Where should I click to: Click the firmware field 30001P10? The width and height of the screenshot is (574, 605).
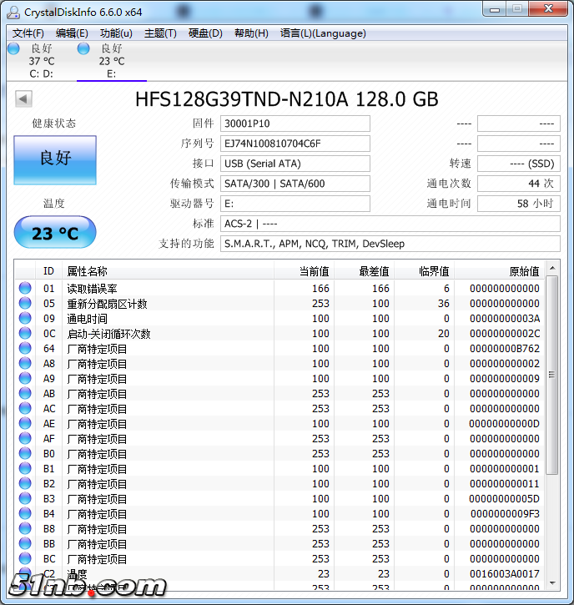tap(295, 124)
